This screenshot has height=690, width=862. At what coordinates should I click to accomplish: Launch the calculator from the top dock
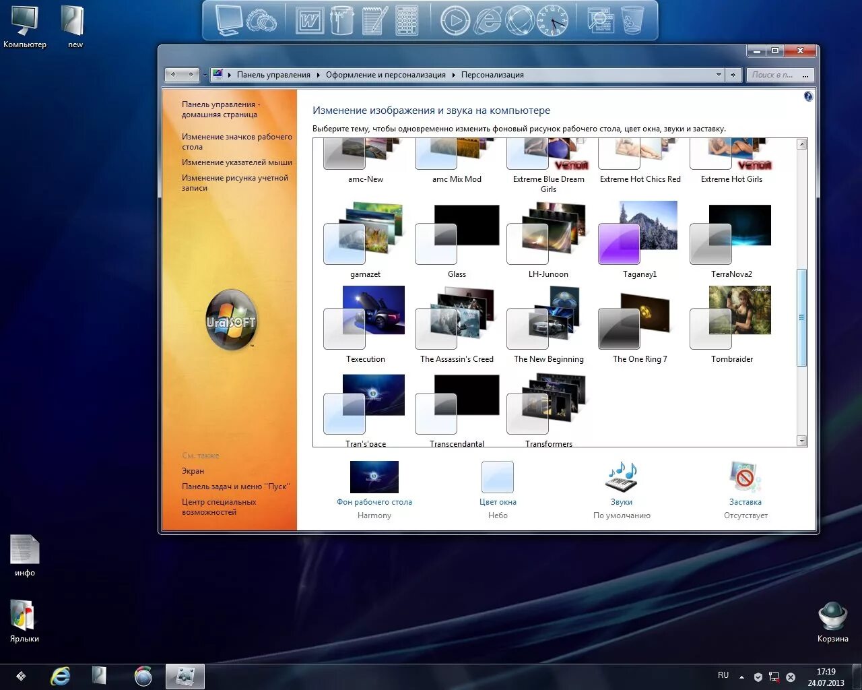pos(407,21)
